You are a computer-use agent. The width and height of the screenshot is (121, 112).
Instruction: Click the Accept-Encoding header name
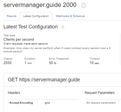21,103
